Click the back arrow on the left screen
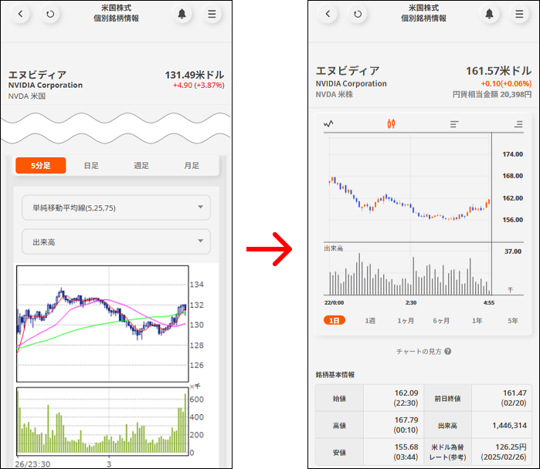Image resolution: width=540 pixels, height=469 pixels. click(x=21, y=14)
